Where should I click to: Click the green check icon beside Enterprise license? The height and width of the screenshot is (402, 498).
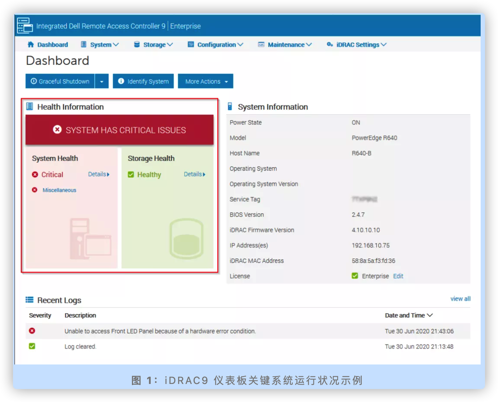355,276
